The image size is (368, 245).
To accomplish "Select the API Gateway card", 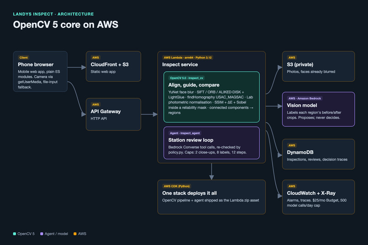I will pyautogui.click(x=113, y=114).
